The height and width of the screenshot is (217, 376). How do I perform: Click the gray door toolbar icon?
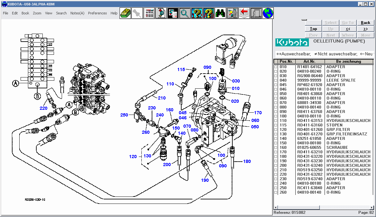(x=256, y=13)
